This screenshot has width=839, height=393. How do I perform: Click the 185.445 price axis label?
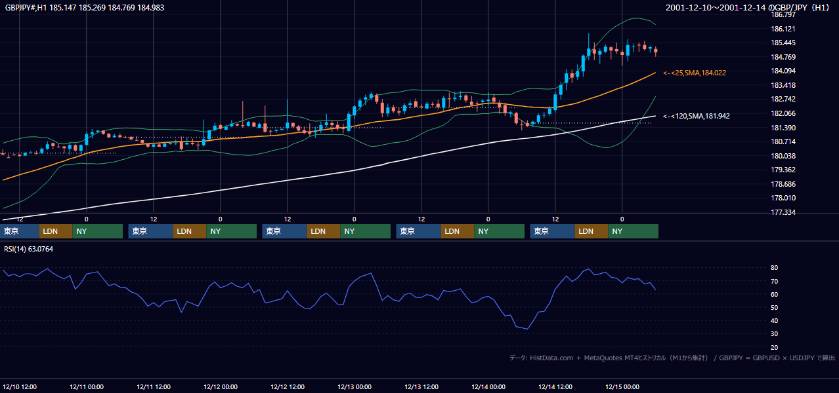click(x=784, y=43)
